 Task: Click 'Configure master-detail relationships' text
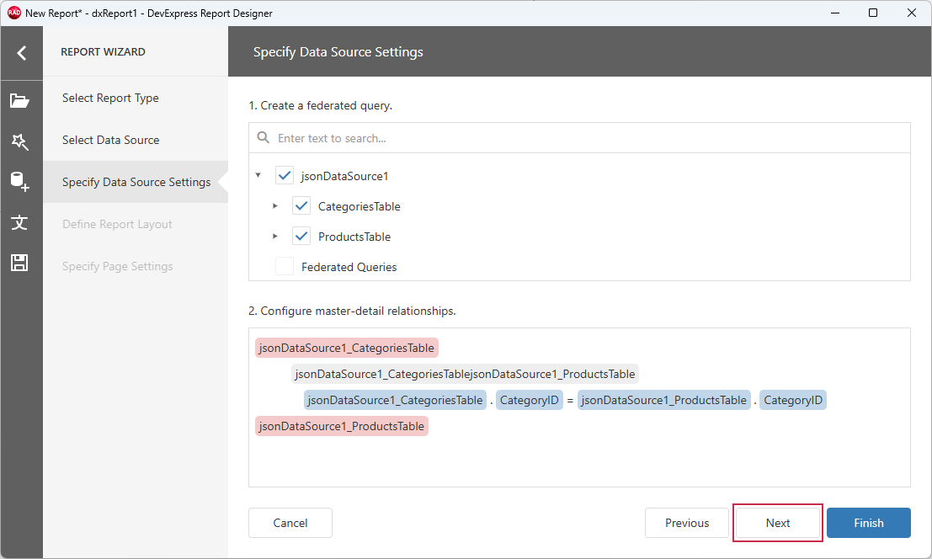[358, 311]
